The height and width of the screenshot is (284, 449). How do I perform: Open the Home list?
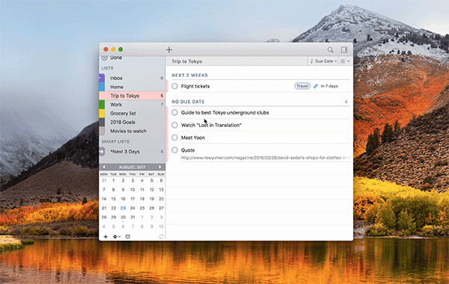click(x=132, y=87)
